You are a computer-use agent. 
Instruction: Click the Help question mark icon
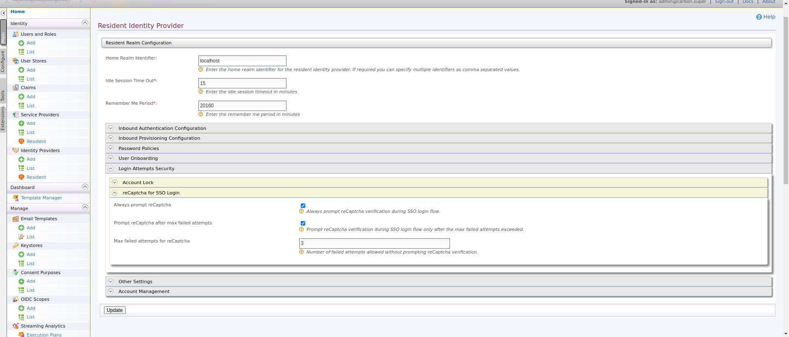(x=759, y=17)
